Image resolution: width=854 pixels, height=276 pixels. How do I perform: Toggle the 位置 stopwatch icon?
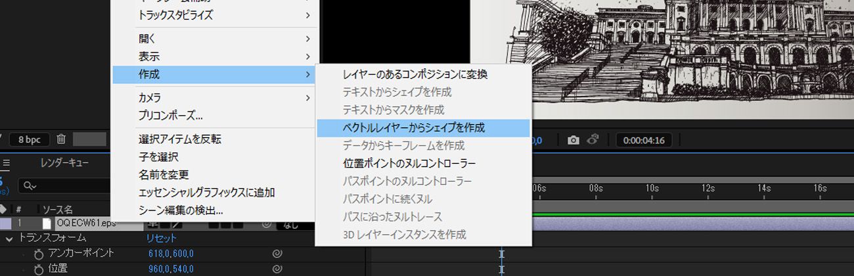tap(38, 269)
